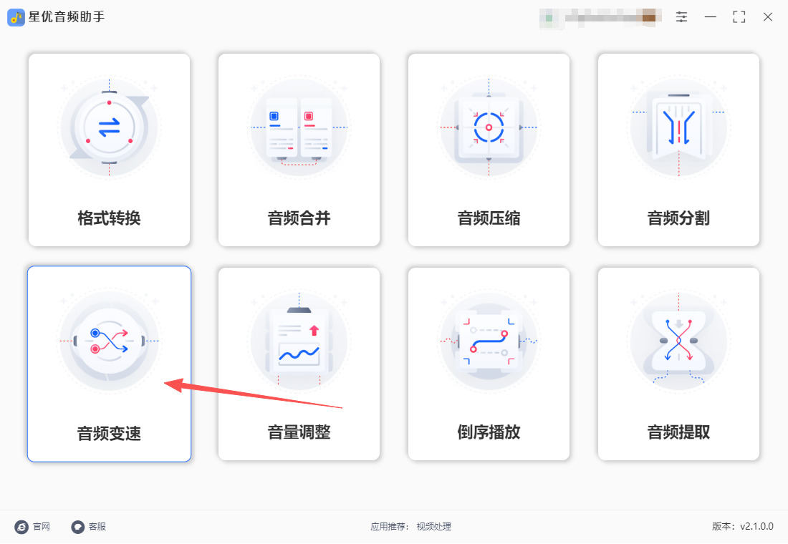
Task: Click the blurred user account area
Action: (x=600, y=18)
